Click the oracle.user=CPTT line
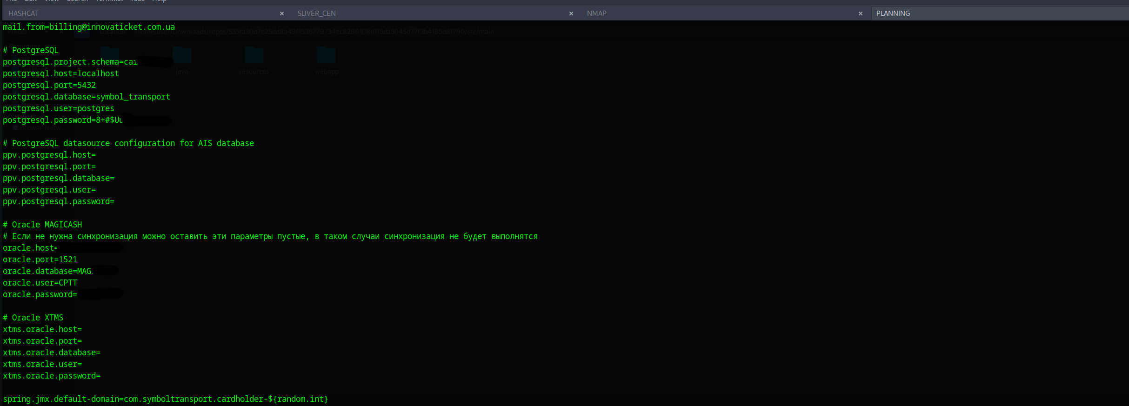The width and height of the screenshot is (1129, 406). pyautogui.click(x=40, y=283)
